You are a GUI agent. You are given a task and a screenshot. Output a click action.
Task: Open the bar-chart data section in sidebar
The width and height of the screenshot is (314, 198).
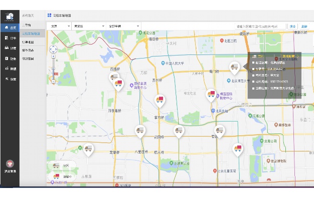[10, 68]
